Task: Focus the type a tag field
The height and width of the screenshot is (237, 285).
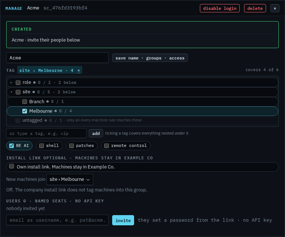Action: (x=46, y=133)
